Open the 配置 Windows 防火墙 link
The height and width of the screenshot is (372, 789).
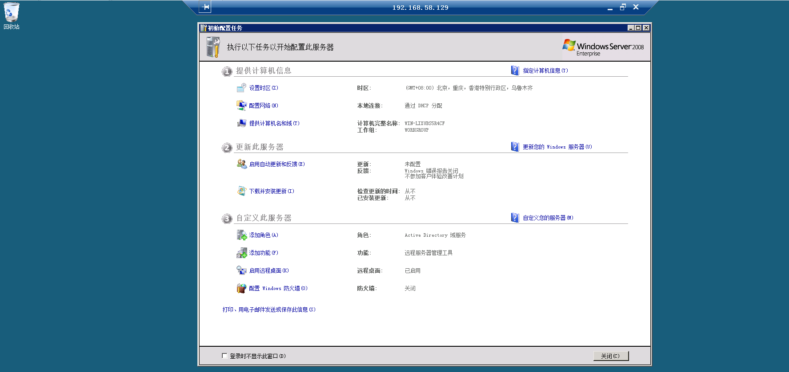[x=278, y=288]
